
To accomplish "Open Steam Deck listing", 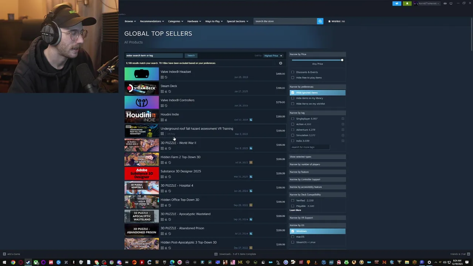I will [205, 88].
